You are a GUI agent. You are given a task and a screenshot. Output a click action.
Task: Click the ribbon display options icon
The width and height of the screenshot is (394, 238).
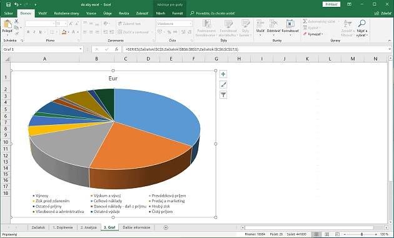tap(349, 4)
